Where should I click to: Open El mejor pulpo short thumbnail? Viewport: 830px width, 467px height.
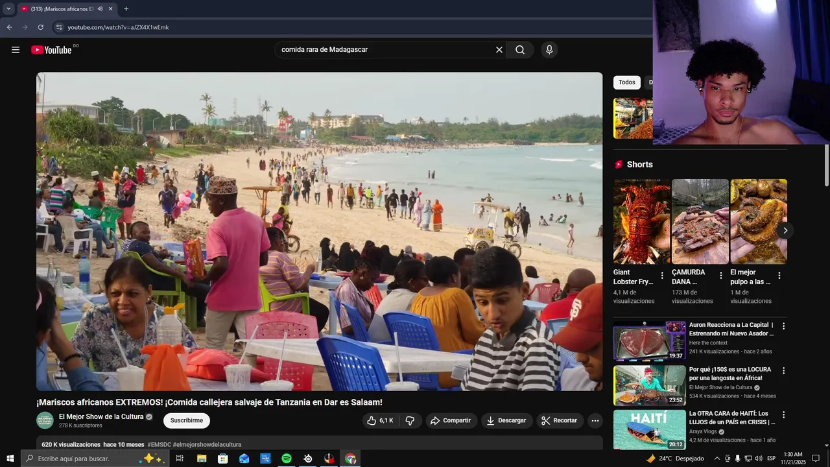(759, 221)
